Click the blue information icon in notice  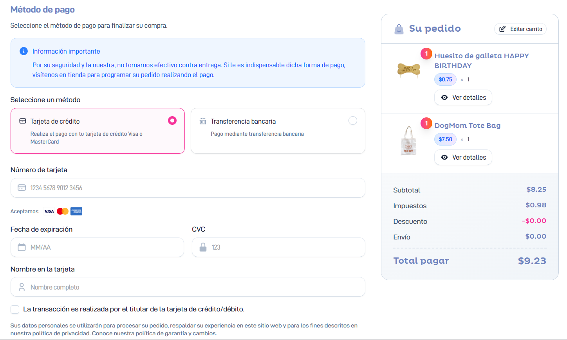(23, 51)
